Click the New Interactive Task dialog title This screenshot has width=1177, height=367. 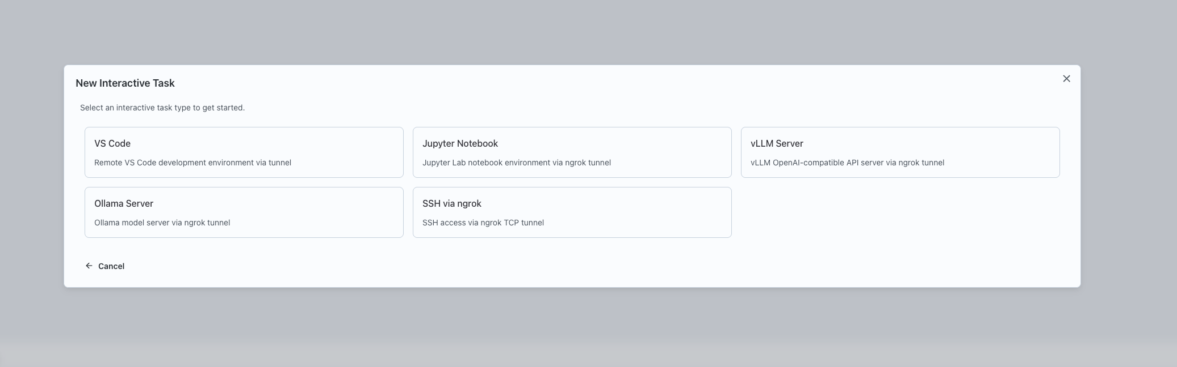pyautogui.click(x=125, y=83)
